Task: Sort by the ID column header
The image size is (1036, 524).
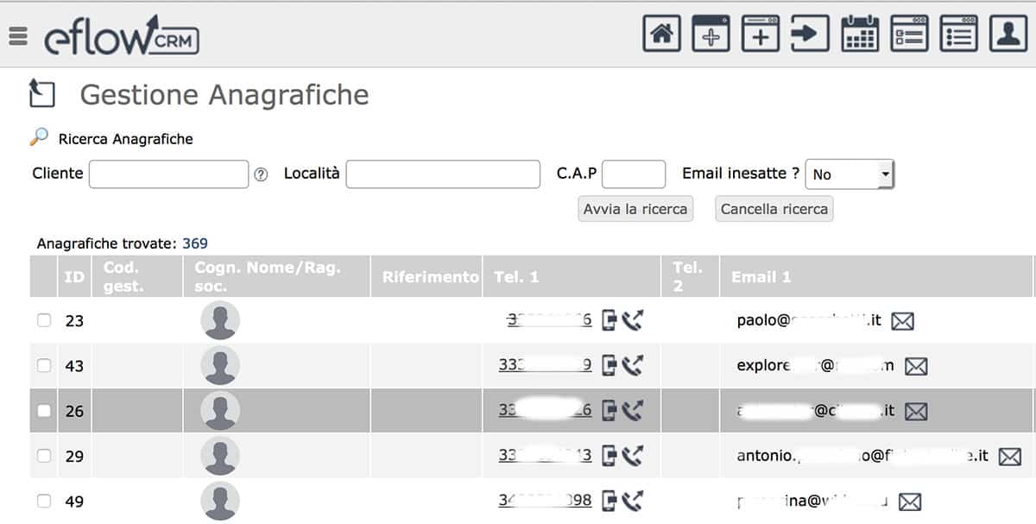Action: (74, 277)
